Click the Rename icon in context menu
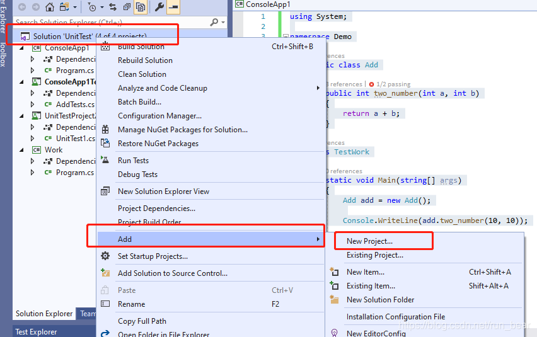This screenshot has height=337, width=537. [x=105, y=304]
